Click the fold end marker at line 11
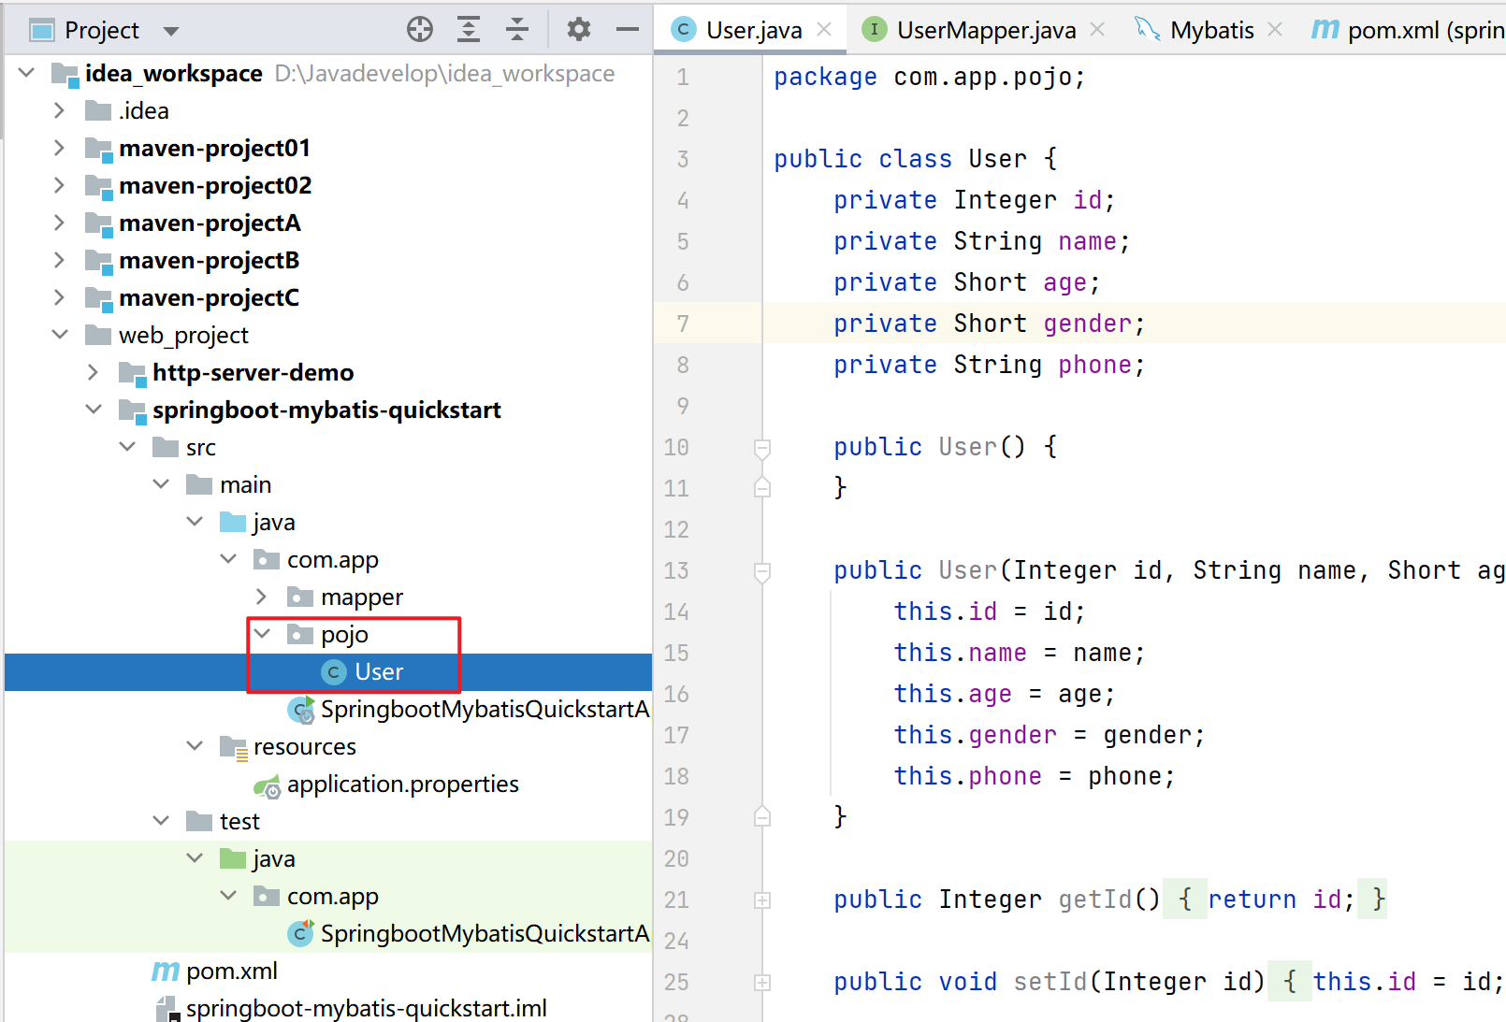The height and width of the screenshot is (1022, 1506). click(762, 487)
